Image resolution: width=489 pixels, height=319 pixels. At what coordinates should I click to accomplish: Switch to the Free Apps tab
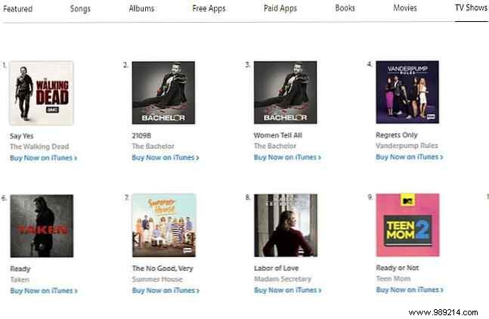(210, 8)
